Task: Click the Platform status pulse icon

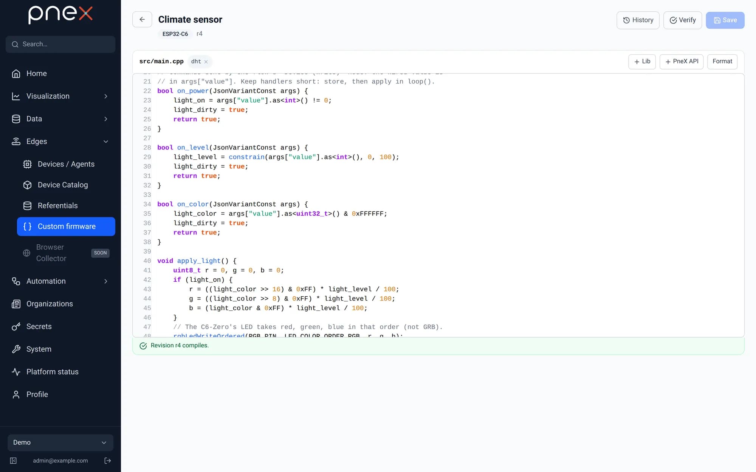Action: [16, 372]
